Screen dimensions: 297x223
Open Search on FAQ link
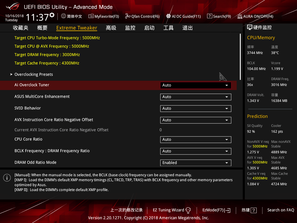280,210
